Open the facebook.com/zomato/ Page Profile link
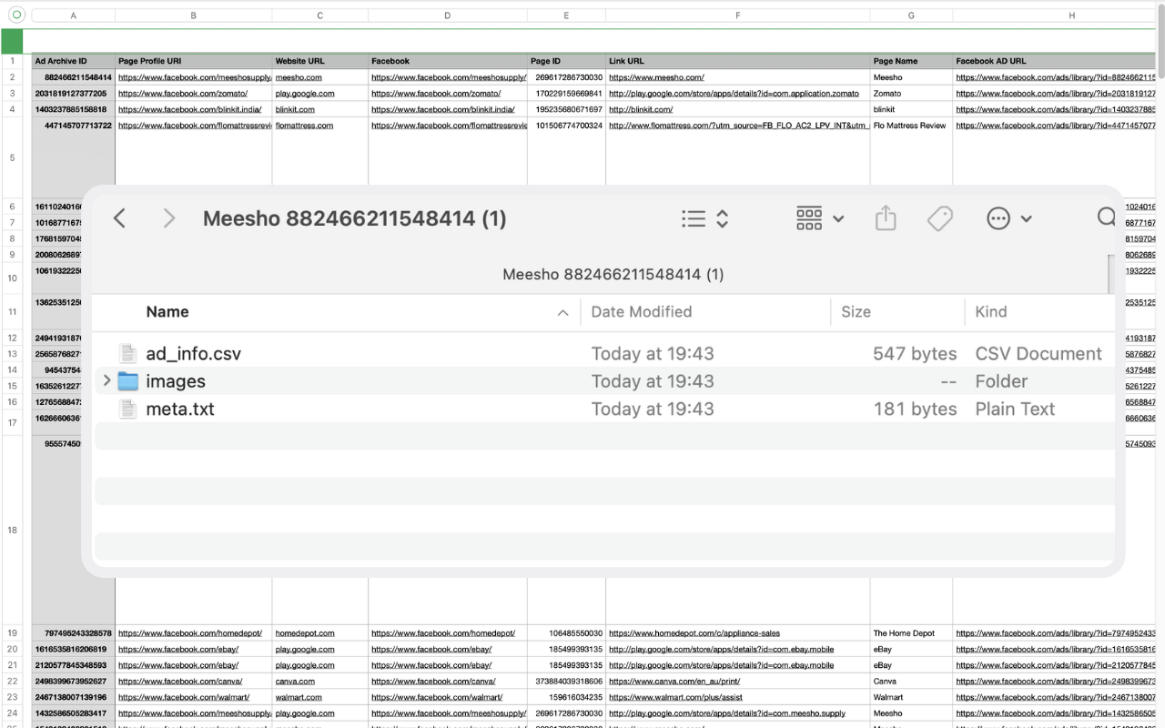1165x728 pixels. 182,94
